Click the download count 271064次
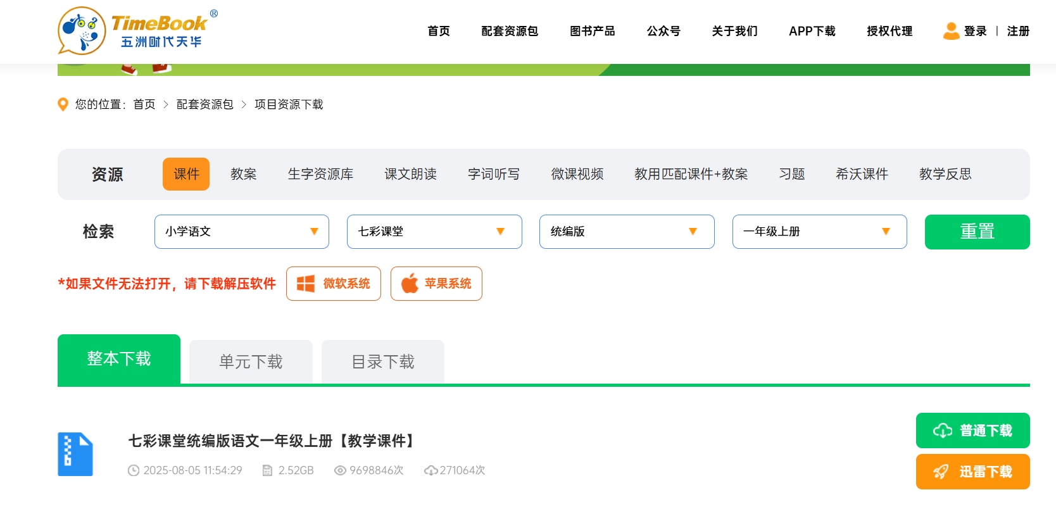 tap(463, 470)
